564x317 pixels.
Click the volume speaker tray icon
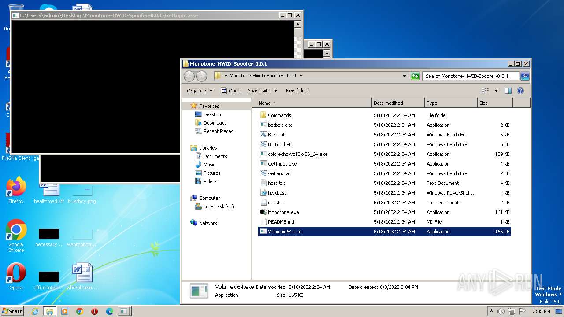coord(501,311)
